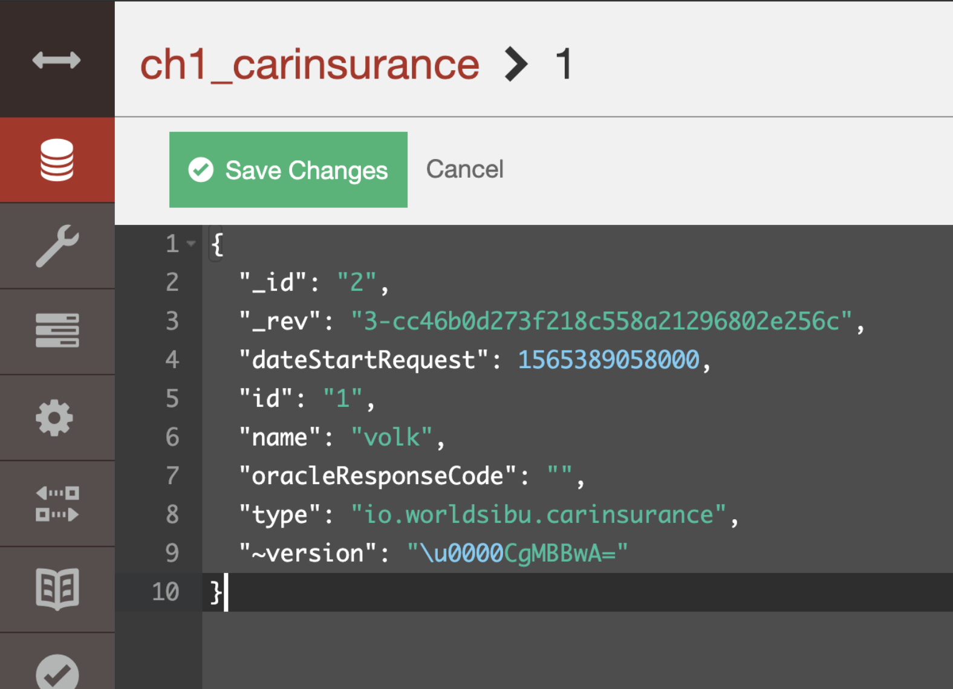Viewport: 953px width, 689px height.
Task: Click the empty oracleResponseCode value
Action: point(559,476)
